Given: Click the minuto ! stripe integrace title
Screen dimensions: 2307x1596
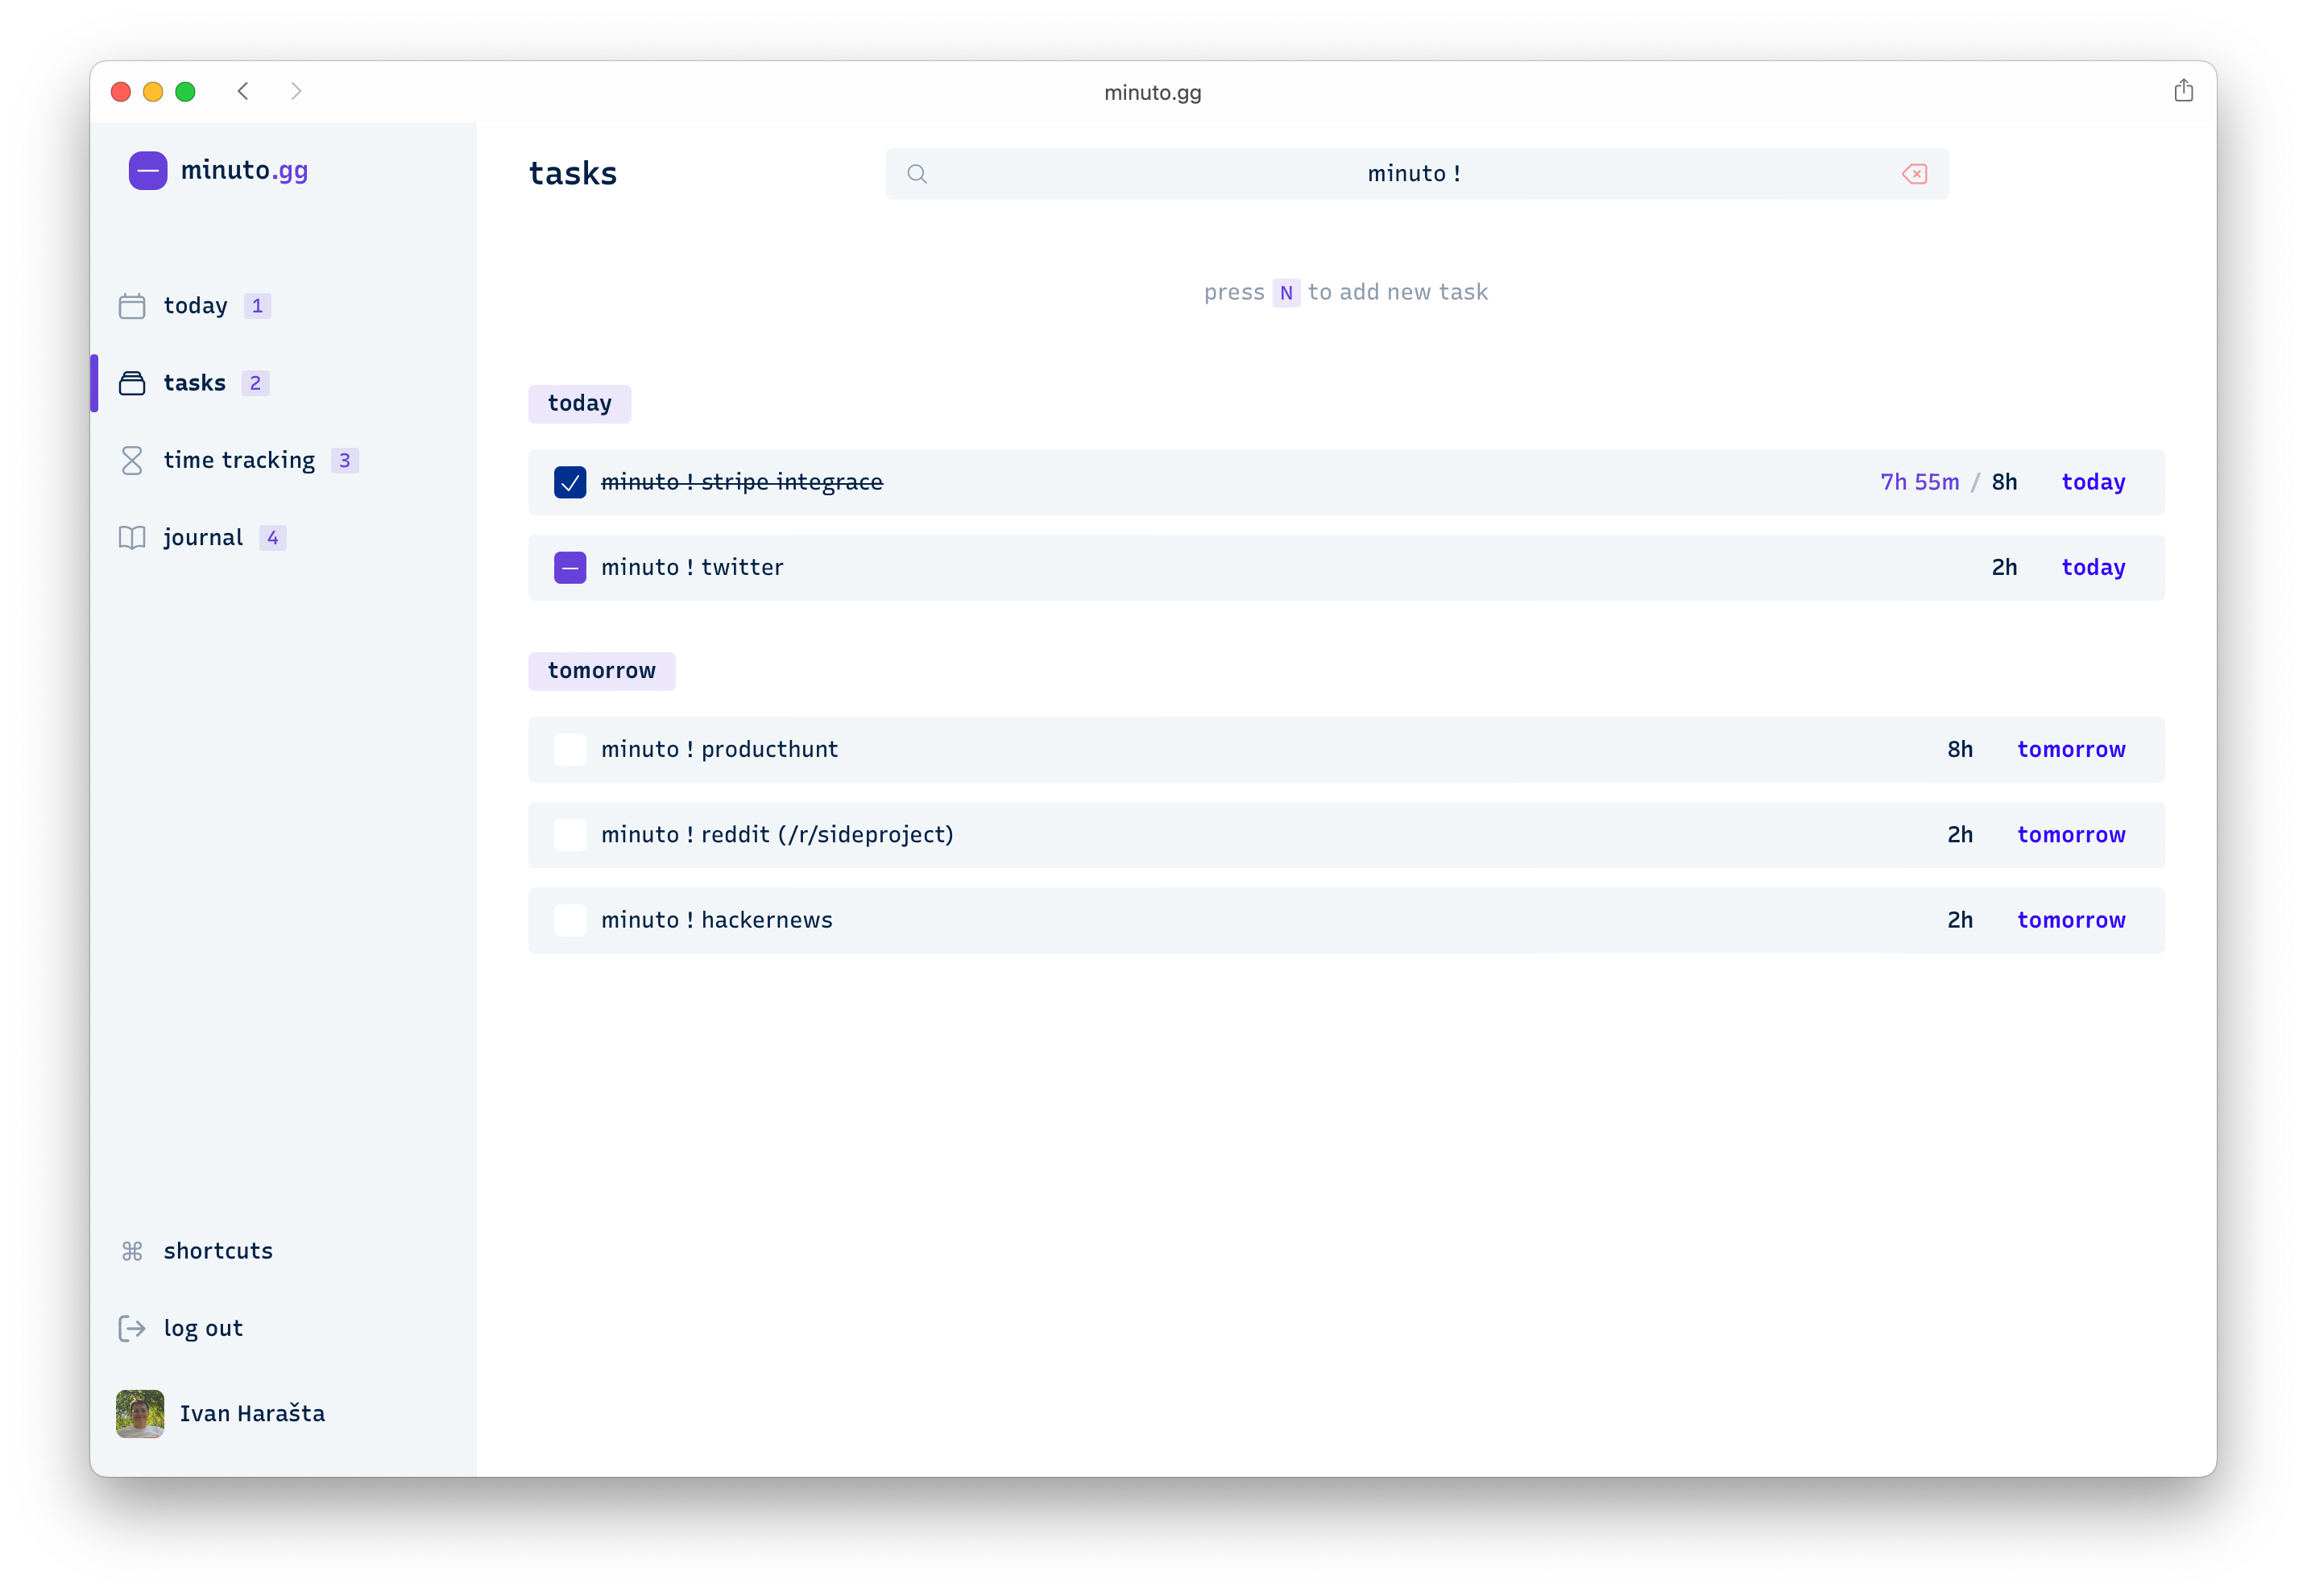Looking at the screenshot, I should (741, 483).
